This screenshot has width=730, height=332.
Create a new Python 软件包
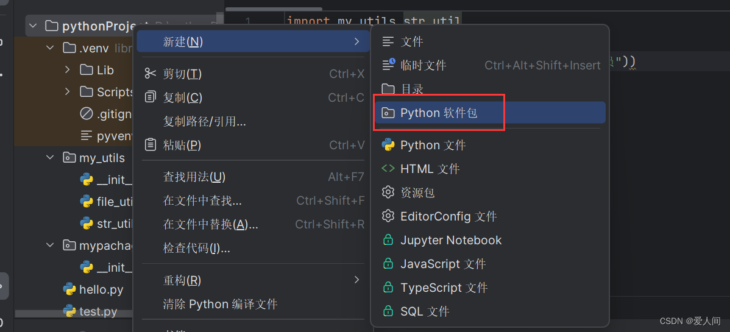490,113
